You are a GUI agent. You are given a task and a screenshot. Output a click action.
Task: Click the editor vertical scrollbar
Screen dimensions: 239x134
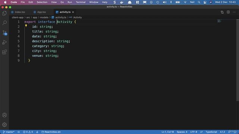point(238,60)
